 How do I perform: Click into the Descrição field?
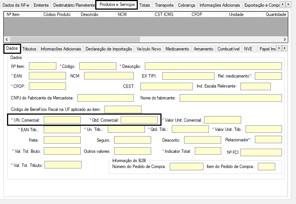[x=213, y=66]
